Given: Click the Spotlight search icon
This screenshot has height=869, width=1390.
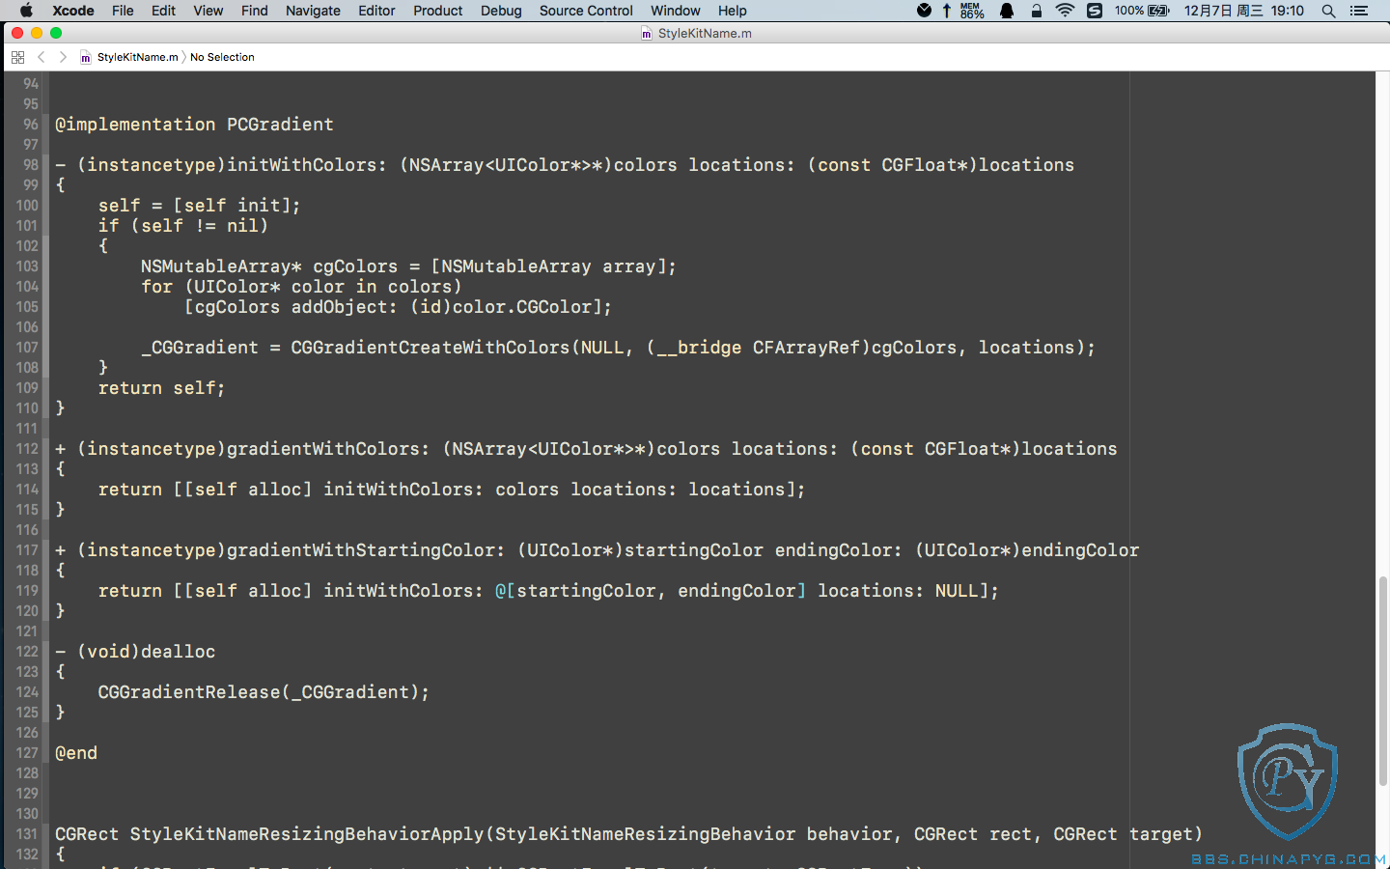Looking at the screenshot, I should pyautogui.click(x=1328, y=11).
